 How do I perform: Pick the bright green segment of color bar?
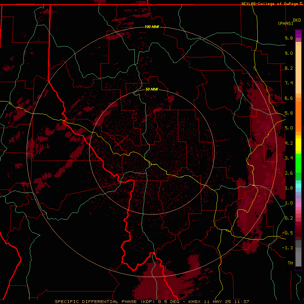pos(298,163)
